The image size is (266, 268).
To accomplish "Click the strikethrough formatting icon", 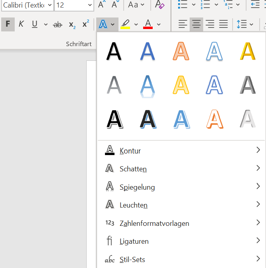I will point(58,25).
